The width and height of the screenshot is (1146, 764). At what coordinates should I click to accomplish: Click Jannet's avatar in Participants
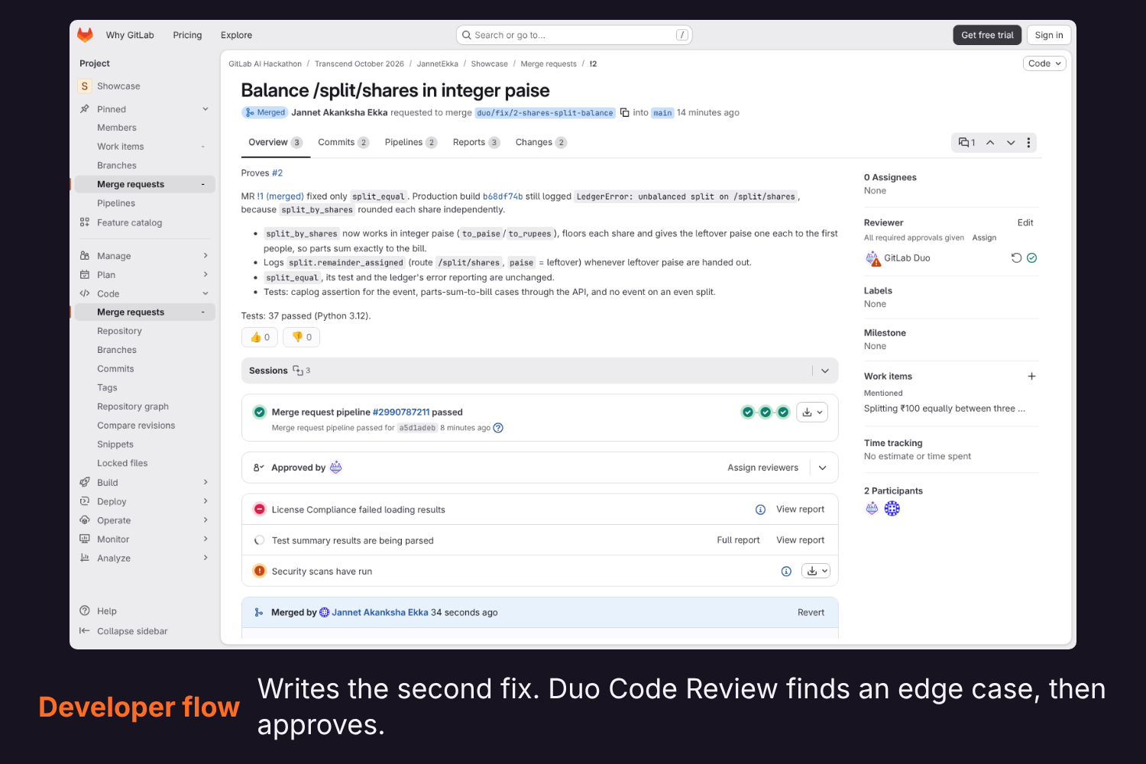coord(892,509)
